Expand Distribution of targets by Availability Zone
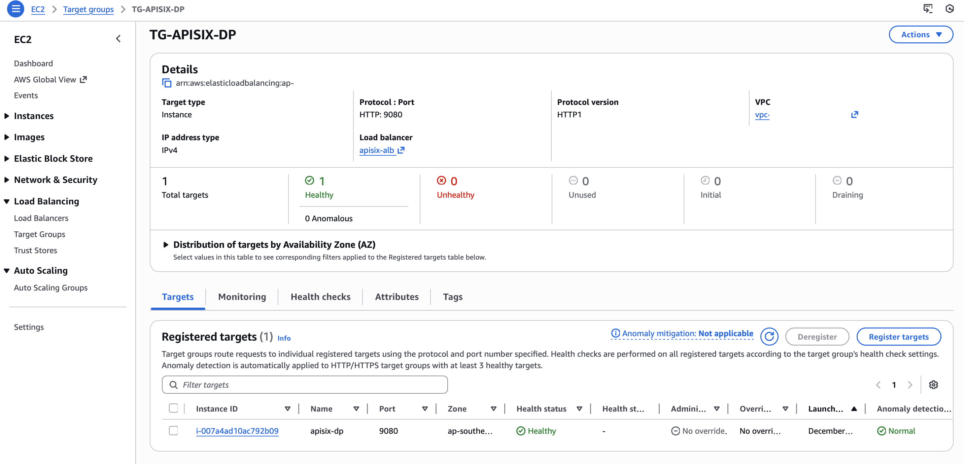This screenshot has height=464, width=964. [166, 244]
